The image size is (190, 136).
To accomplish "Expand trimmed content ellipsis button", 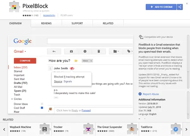I will click(56, 98).
